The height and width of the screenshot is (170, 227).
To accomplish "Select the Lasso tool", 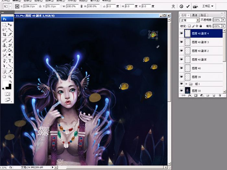I will tap(4, 30).
